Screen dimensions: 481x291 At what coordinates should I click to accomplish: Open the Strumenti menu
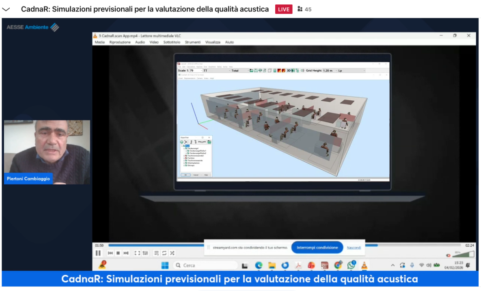(193, 42)
